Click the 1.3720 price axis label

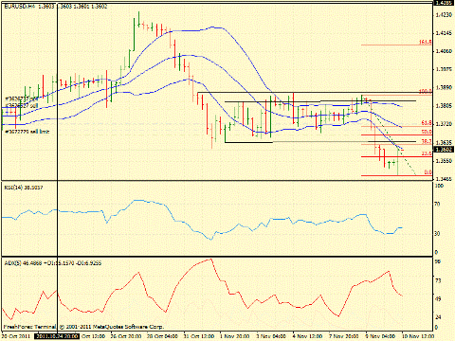click(x=444, y=124)
